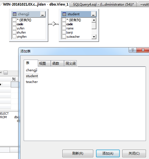Check the 所有列 box in chengji table

14,20
